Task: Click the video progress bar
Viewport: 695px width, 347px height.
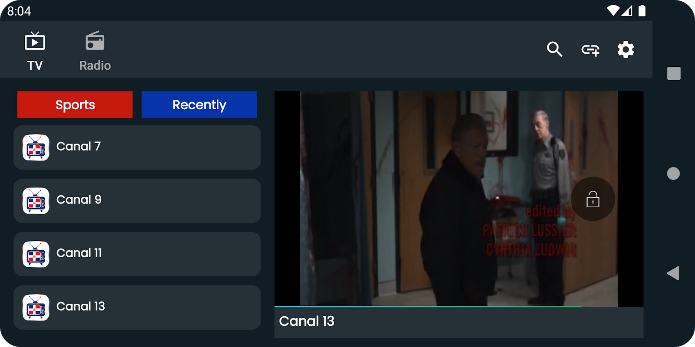Action: point(459,306)
